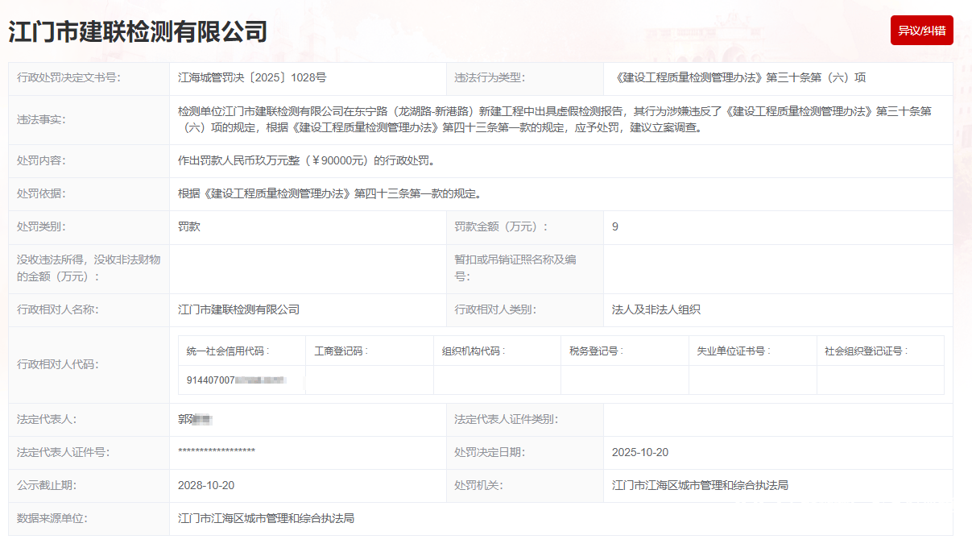
Task: Click the 数据来源单位 value text
Action: [x=267, y=518]
